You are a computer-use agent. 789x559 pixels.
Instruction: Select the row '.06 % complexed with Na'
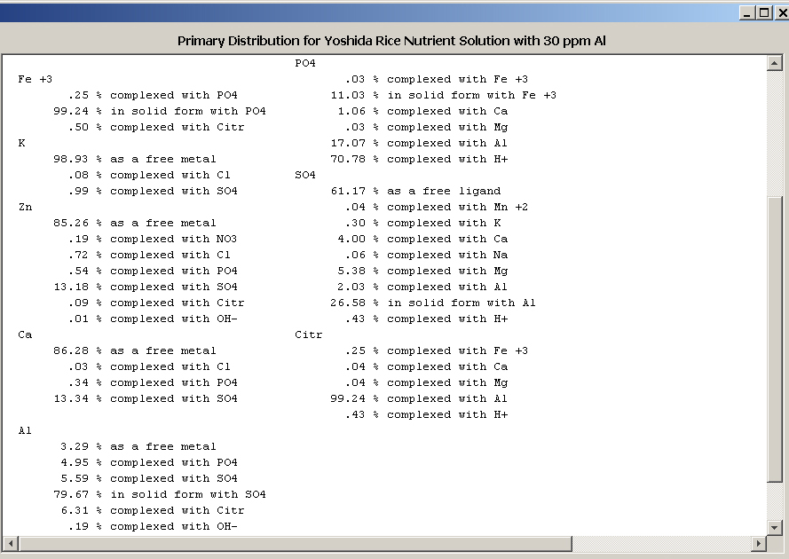point(426,255)
